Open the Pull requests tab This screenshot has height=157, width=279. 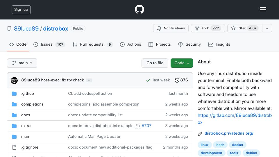(92, 44)
